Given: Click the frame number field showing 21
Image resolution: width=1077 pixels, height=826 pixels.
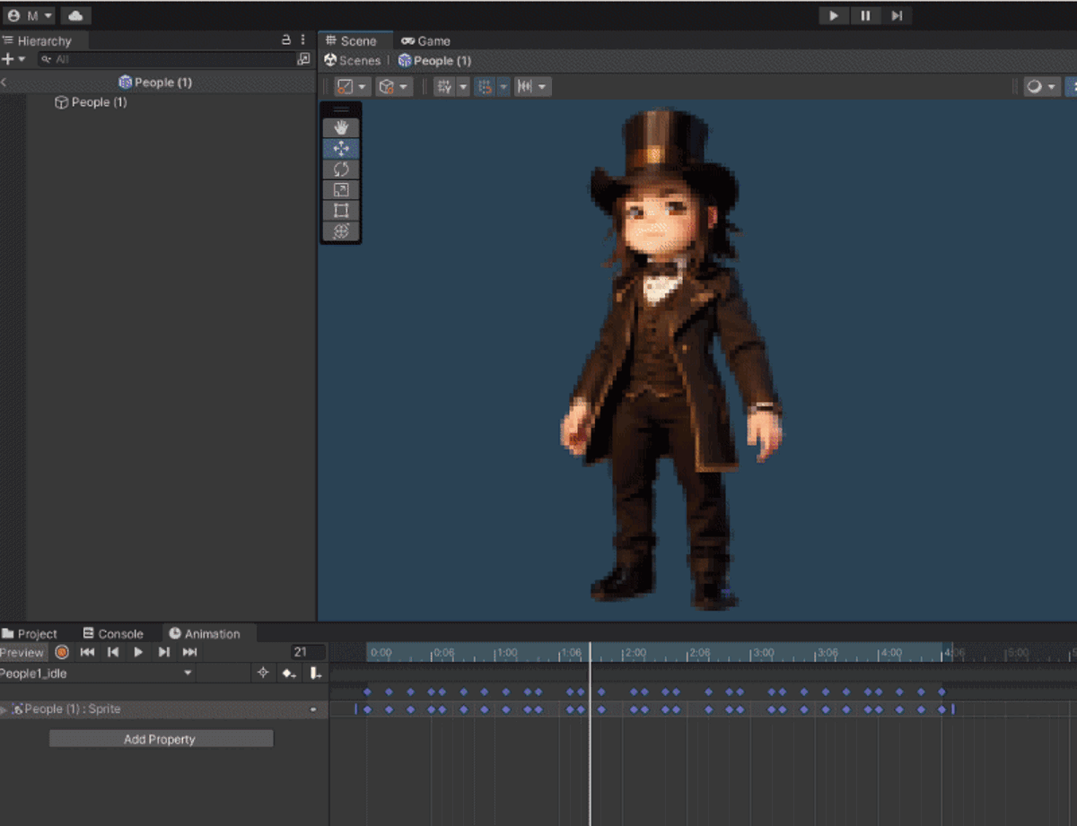Looking at the screenshot, I should (x=302, y=652).
